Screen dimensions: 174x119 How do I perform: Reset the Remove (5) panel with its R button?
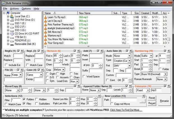[79, 51]
